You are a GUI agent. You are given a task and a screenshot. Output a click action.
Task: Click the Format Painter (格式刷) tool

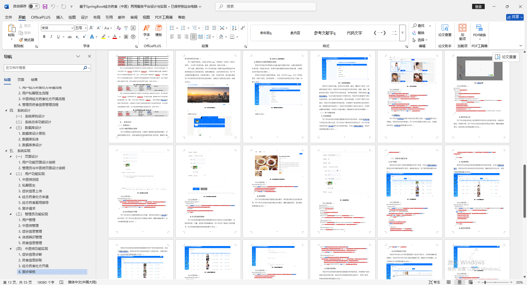pos(26,40)
